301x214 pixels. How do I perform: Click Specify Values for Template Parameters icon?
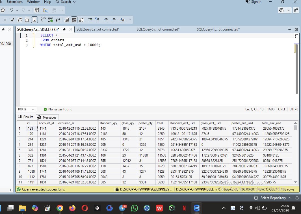(x=122, y=20)
